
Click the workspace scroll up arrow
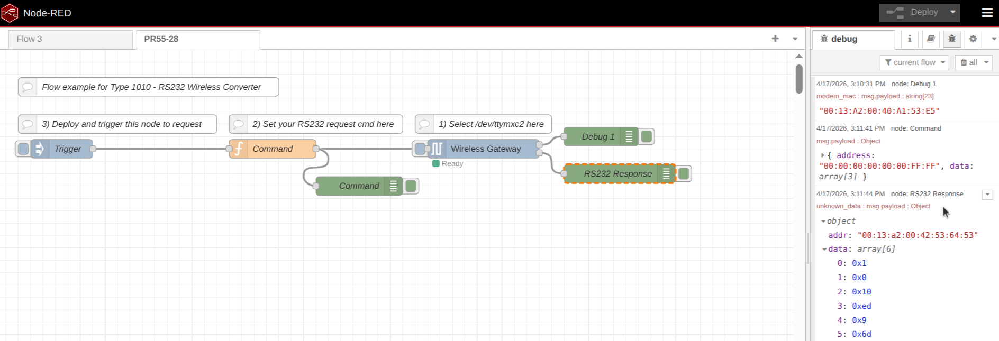point(799,56)
